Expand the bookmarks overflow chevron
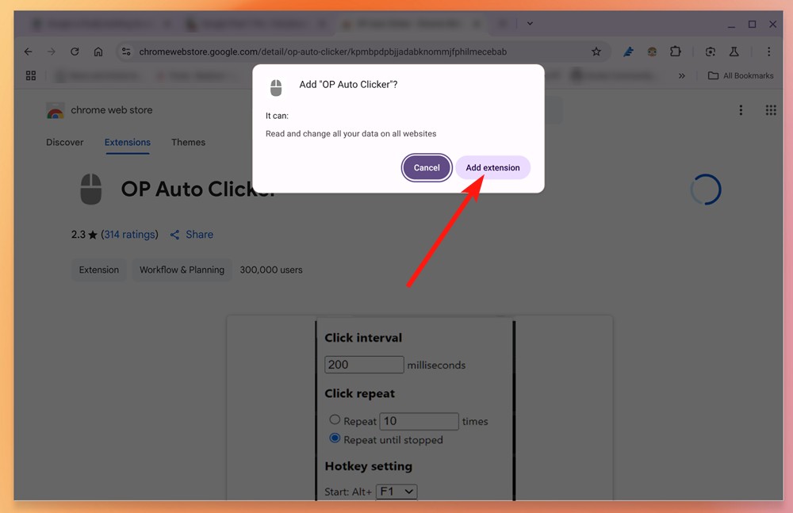The image size is (793, 513). pos(681,75)
